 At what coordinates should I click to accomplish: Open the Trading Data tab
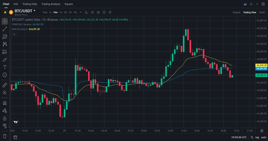(30, 4)
